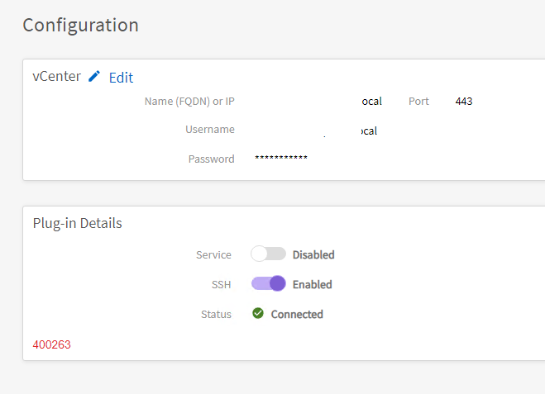Viewport: 545px width, 394px height.
Task: Click the Port field label
Action: click(418, 102)
